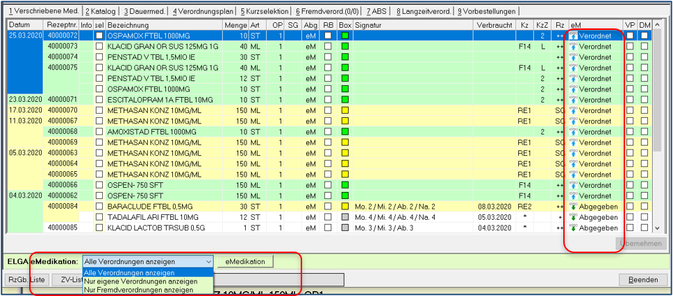The image size is (673, 296).
Task: Click the eM icon for AMOXISTAD FTBL 1000MG
Action: point(573,132)
